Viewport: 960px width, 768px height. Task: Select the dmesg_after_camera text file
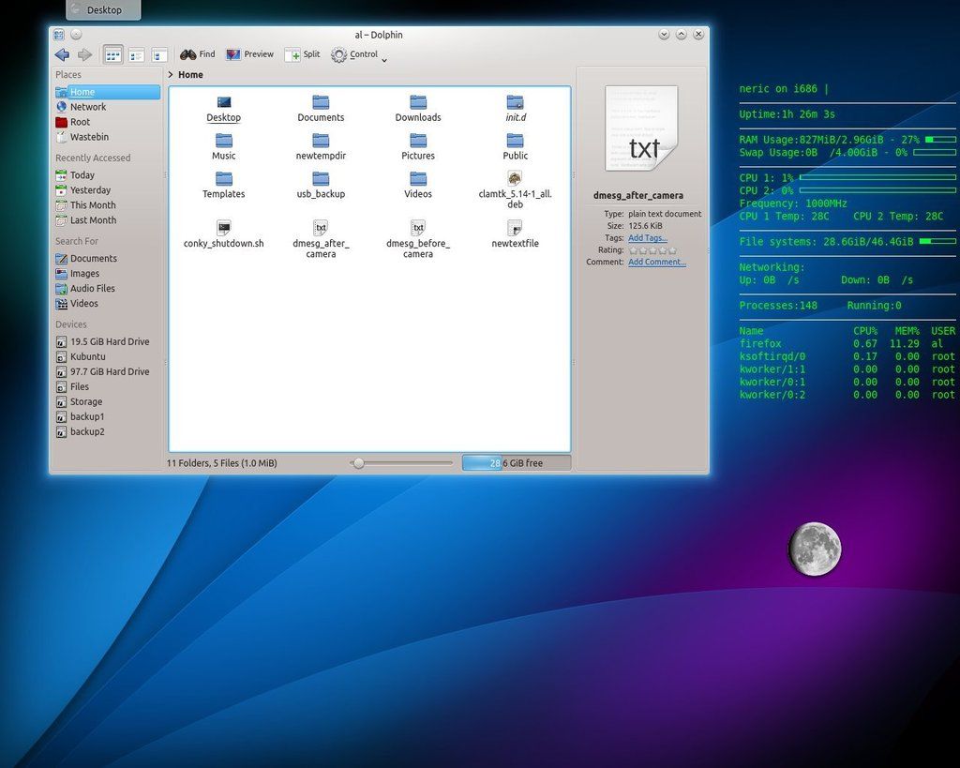pyautogui.click(x=321, y=239)
